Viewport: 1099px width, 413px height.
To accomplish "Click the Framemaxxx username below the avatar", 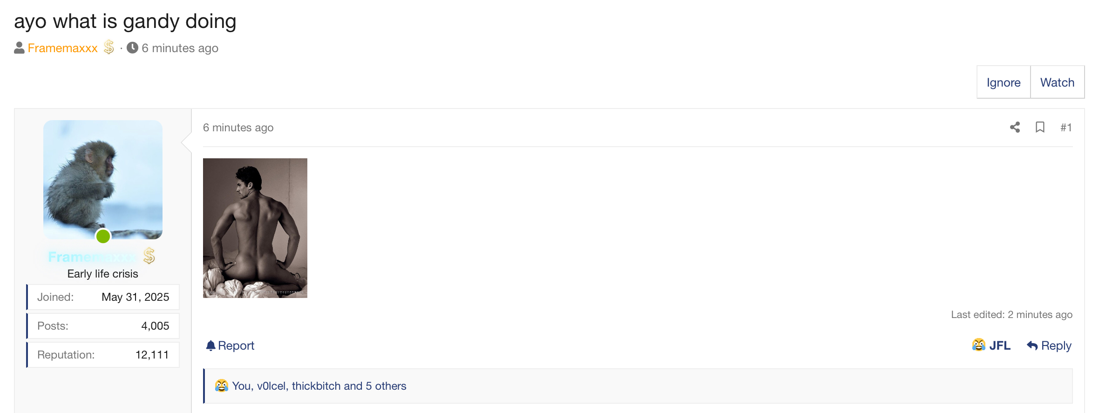I will [92, 257].
